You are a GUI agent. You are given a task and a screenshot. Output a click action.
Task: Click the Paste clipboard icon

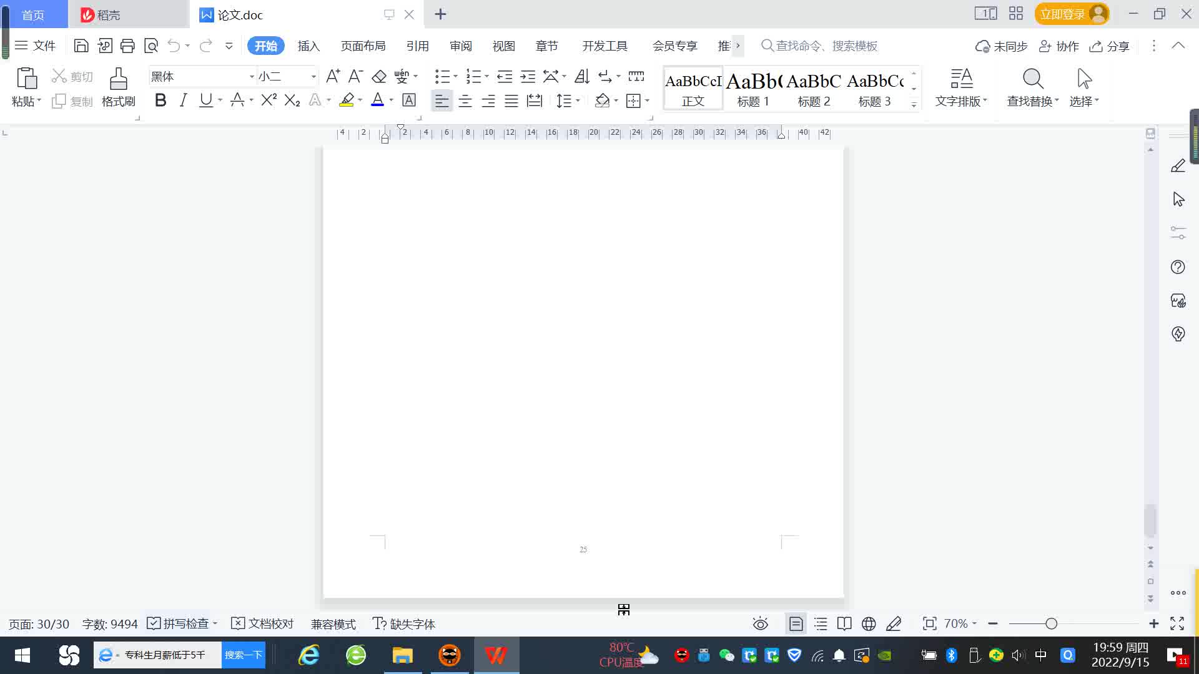(x=26, y=79)
